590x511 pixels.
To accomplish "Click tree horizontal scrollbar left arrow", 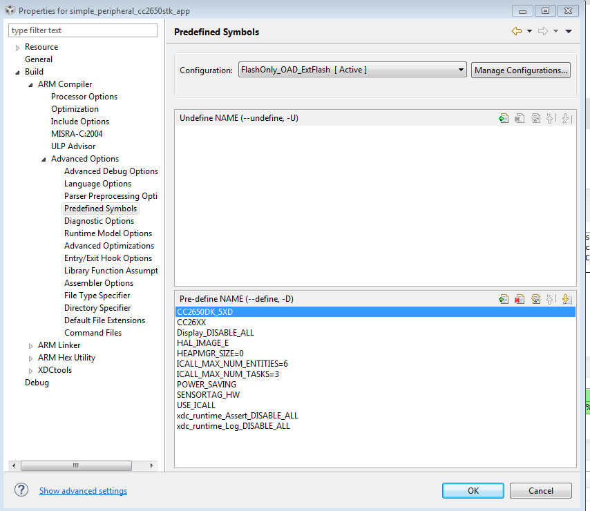I will [14, 465].
